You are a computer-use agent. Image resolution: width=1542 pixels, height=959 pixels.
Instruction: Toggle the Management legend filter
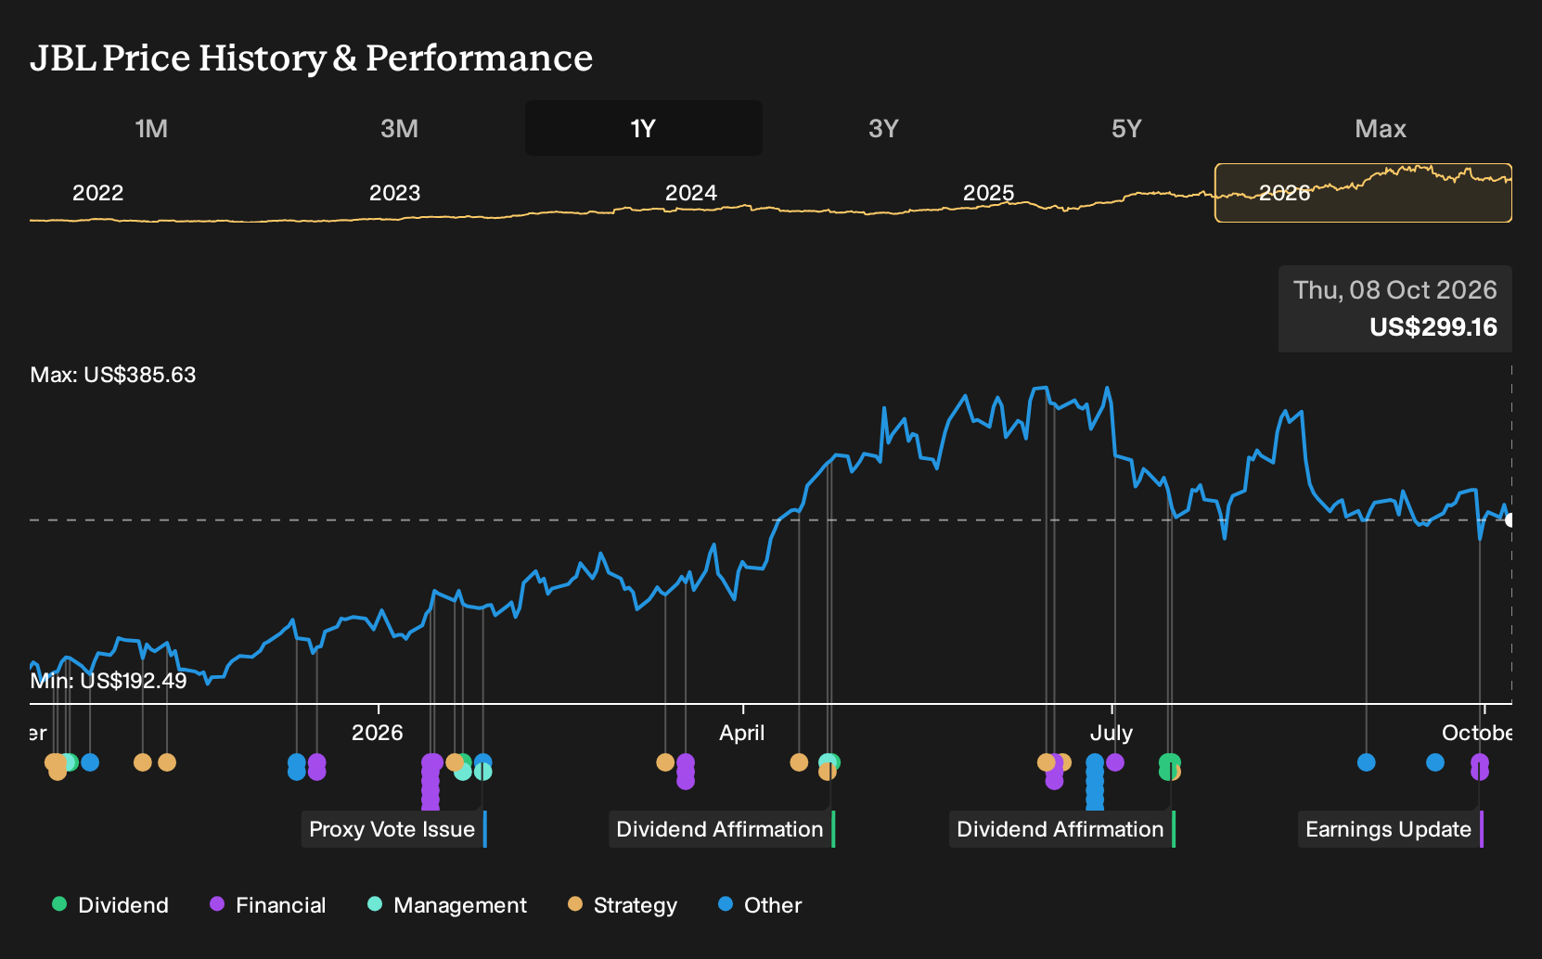coord(447,905)
